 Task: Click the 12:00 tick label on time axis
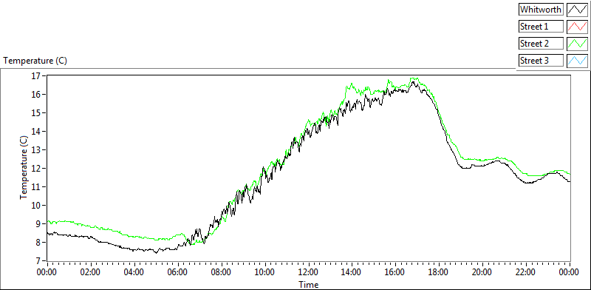309,272
